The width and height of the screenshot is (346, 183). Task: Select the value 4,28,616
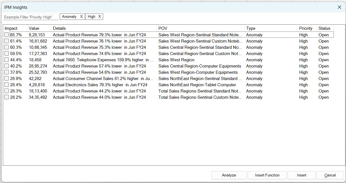(x=37, y=85)
